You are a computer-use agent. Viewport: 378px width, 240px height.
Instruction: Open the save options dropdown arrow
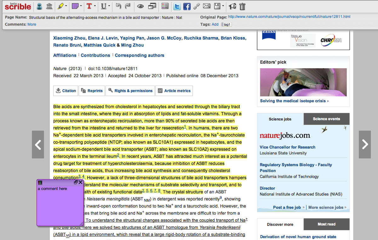[x=223, y=6]
